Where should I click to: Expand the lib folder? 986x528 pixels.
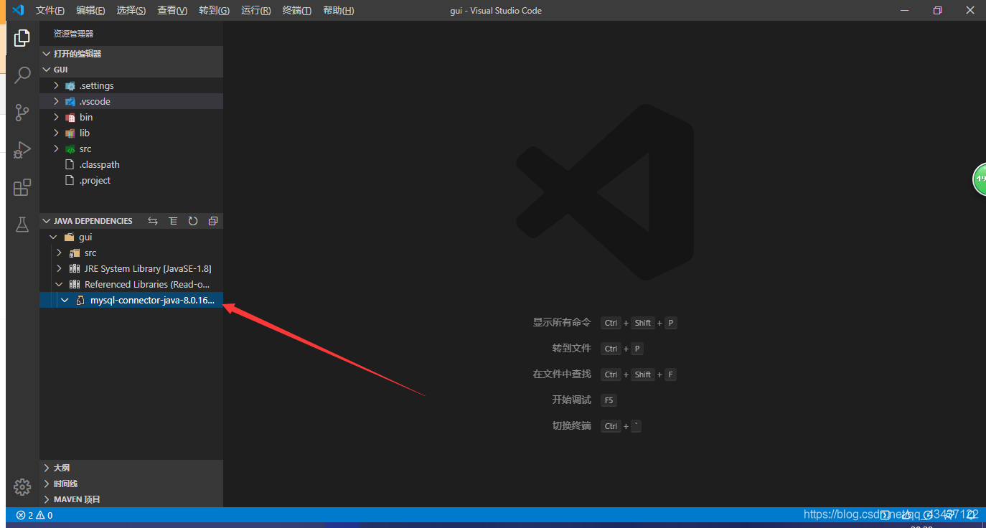(x=131, y=133)
